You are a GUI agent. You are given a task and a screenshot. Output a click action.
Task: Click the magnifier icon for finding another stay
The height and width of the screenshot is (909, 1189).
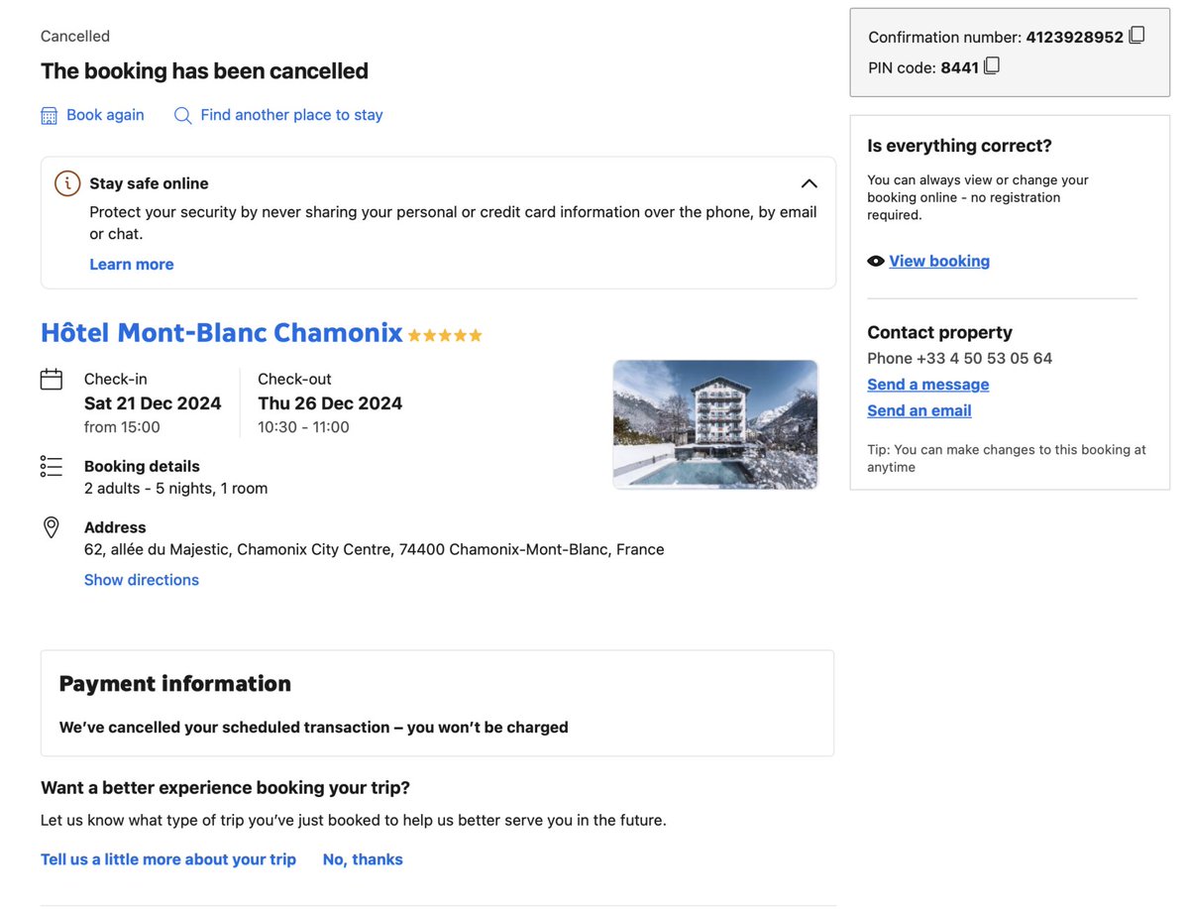pyautogui.click(x=182, y=116)
